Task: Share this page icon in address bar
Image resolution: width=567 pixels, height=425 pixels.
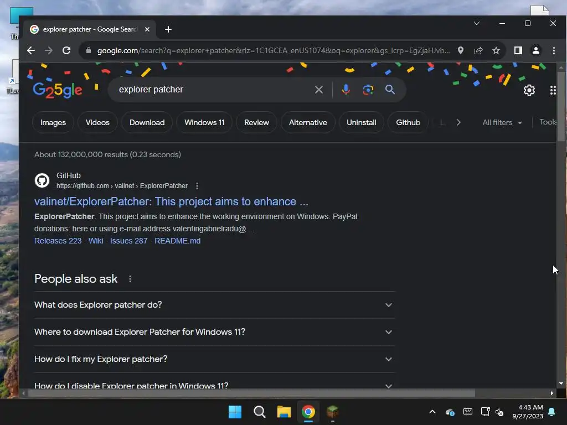Action: click(x=478, y=50)
